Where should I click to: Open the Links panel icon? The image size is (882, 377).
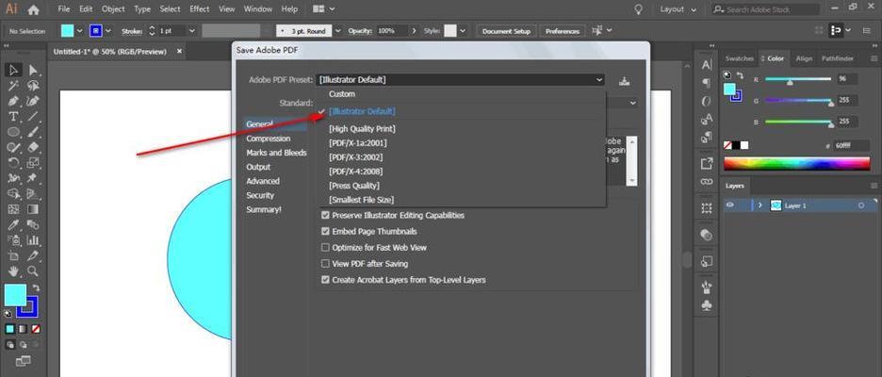pyautogui.click(x=707, y=182)
